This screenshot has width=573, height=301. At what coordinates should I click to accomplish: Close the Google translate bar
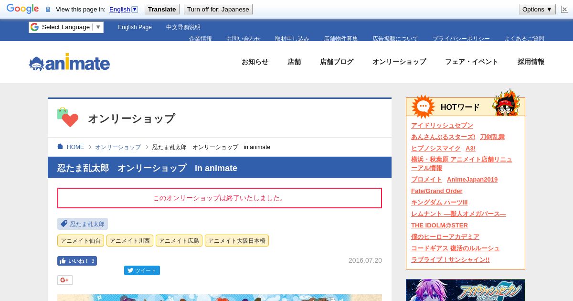pyautogui.click(x=564, y=9)
